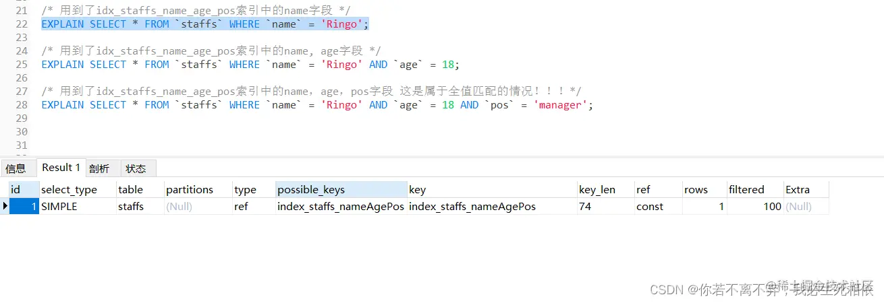Select the rows column header
The image size is (884, 303).
coord(705,189)
